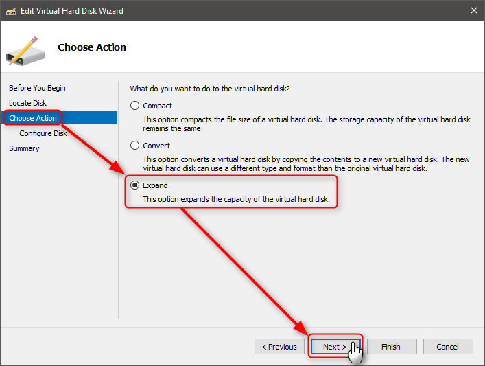The image size is (485, 366).
Task: Click the 'expands the capacity' description text
Action: pos(236,199)
